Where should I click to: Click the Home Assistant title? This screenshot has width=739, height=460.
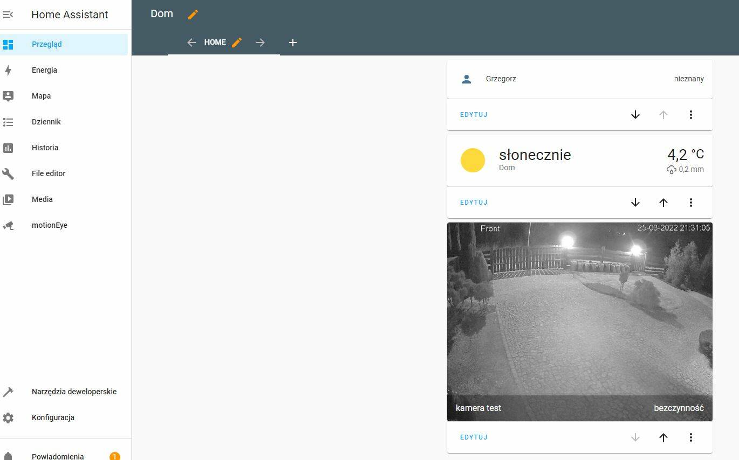(x=70, y=15)
